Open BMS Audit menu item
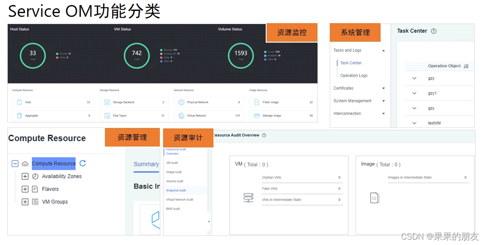Viewport: 486px width, 245px height. 173,209
